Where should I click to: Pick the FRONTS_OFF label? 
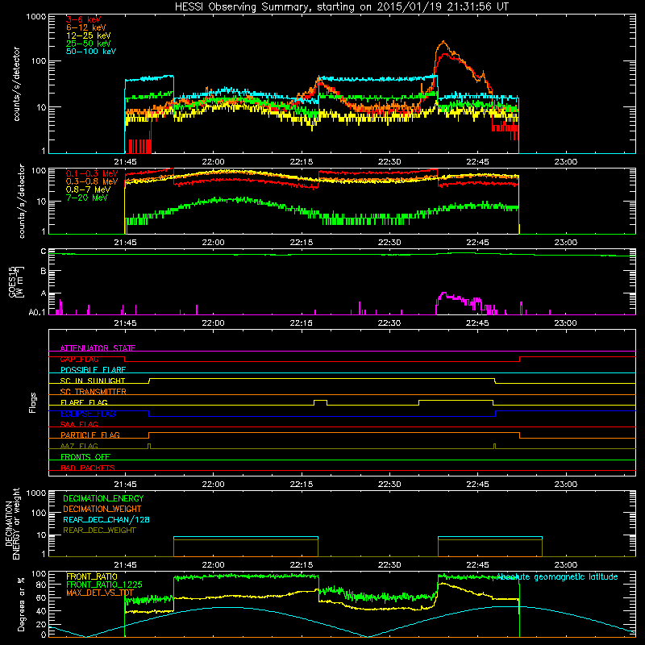pyautogui.click(x=85, y=456)
